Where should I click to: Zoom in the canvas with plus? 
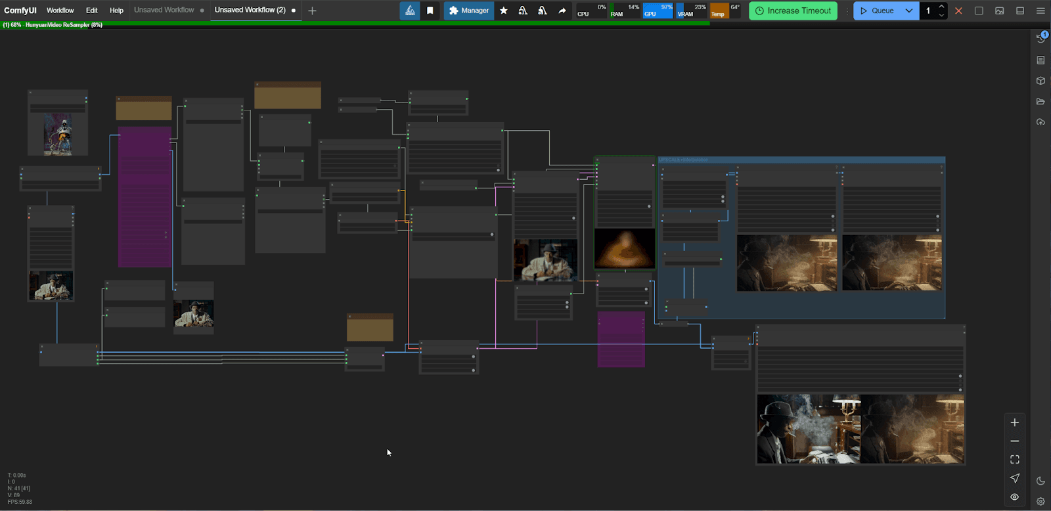tap(1015, 422)
